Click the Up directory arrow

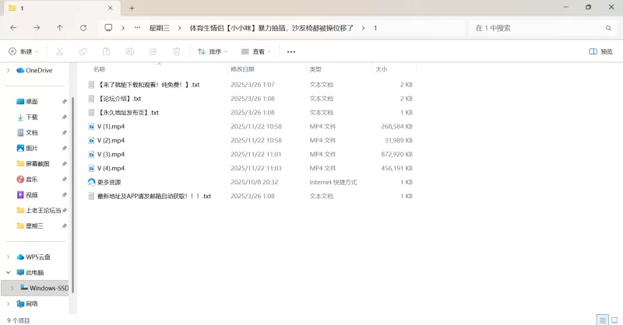point(60,28)
